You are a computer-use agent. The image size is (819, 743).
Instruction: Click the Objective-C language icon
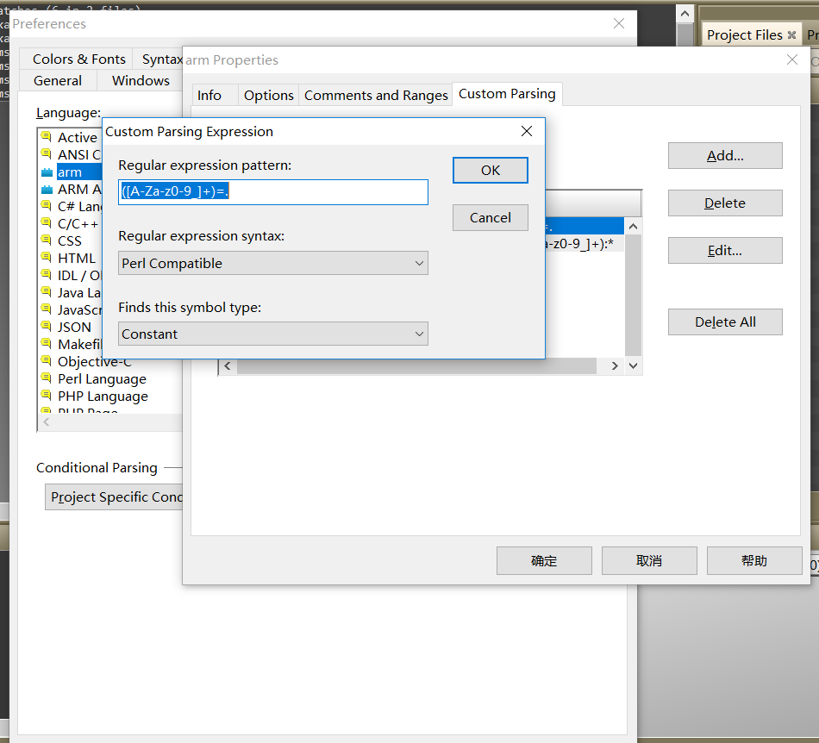tap(46, 361)
